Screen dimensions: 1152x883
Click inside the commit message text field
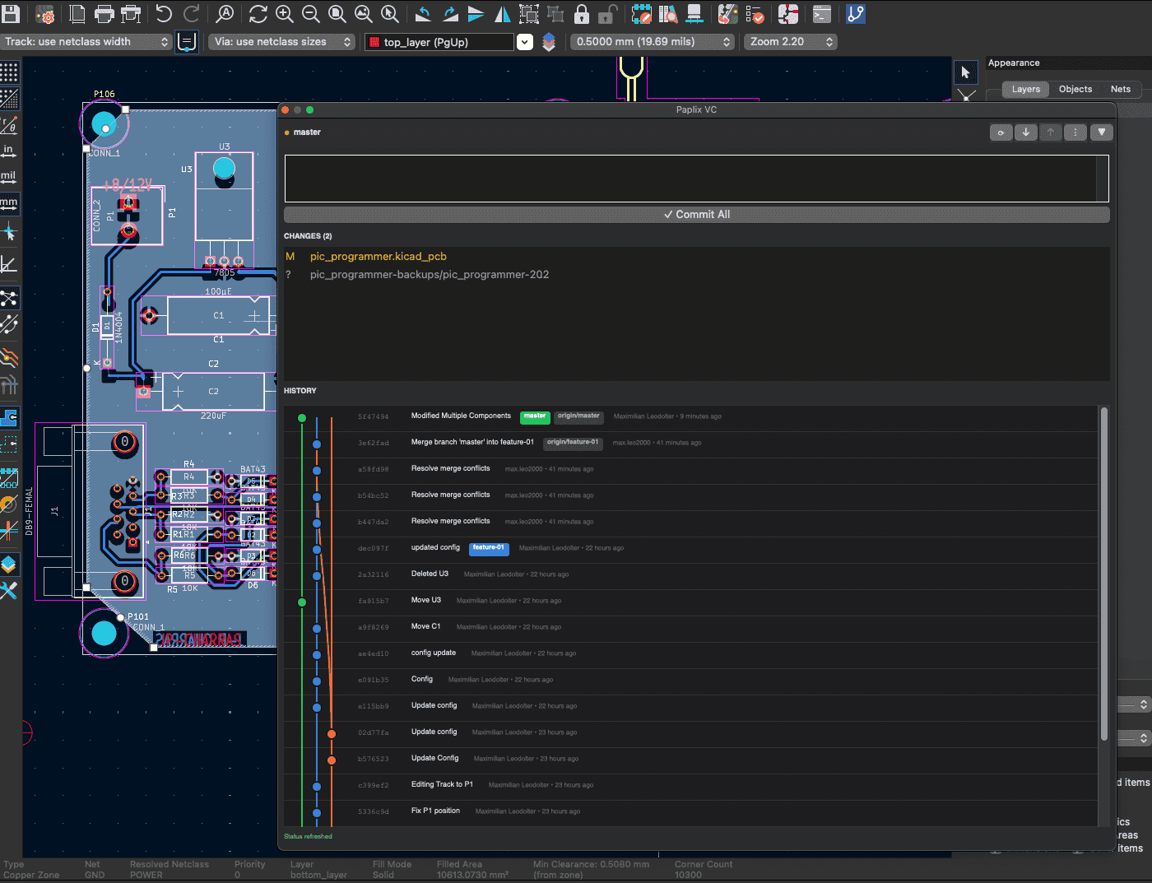click(695, 179)
